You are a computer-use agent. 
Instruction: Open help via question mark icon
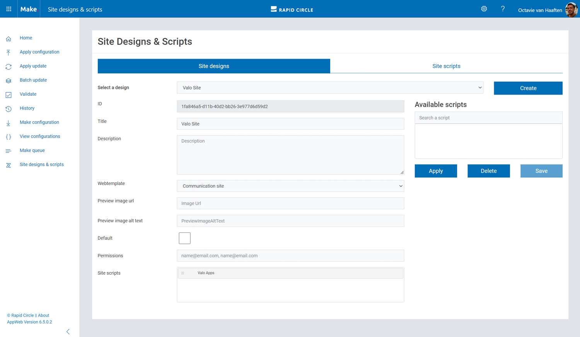tap(503, 9)
